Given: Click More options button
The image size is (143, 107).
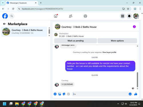Looking at the screenshot, I should point(117,41).
